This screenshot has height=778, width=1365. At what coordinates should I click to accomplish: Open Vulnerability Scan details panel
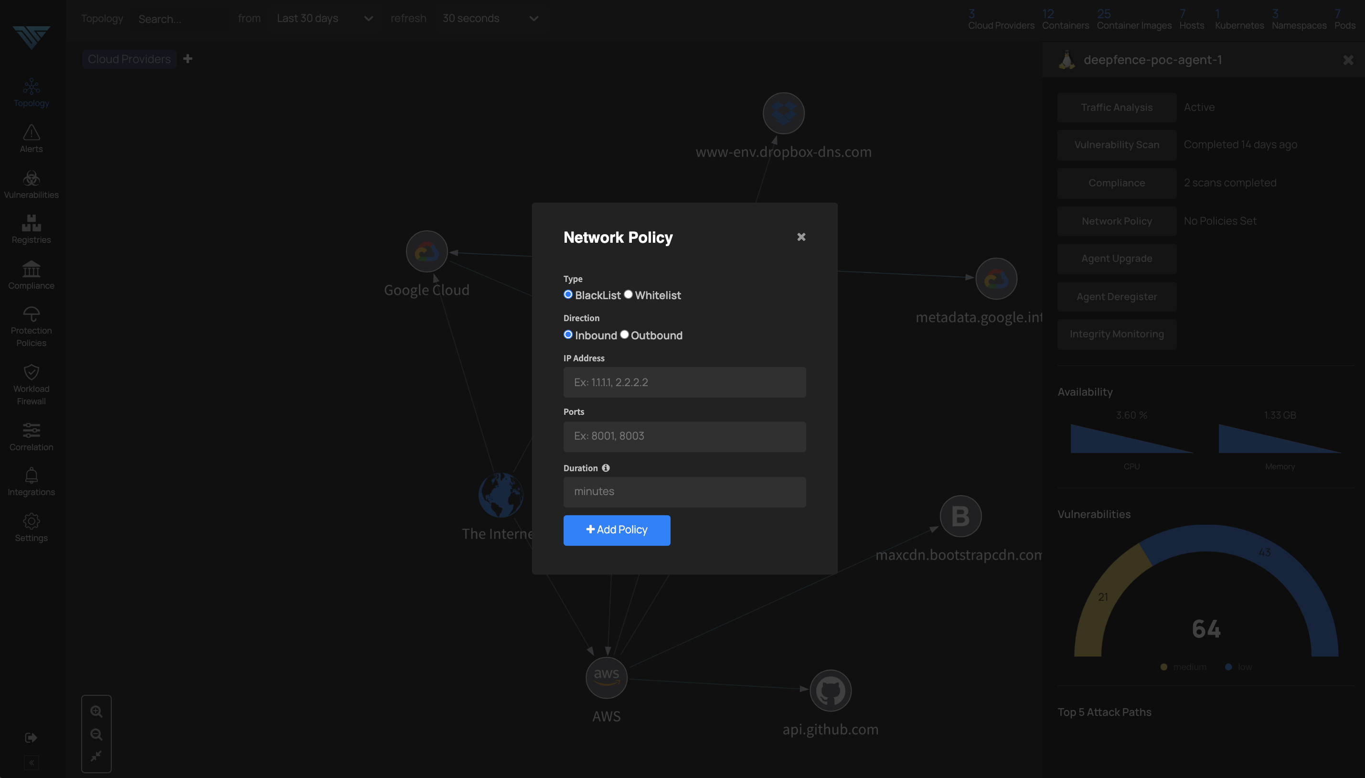(1117, 144)
